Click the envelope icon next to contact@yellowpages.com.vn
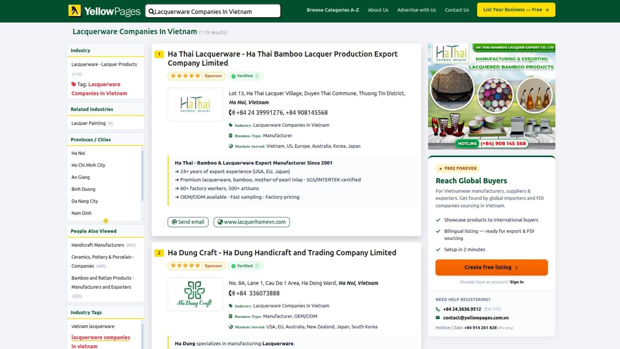This screenshot has width=620, height=349. click(x=438, y=318)
